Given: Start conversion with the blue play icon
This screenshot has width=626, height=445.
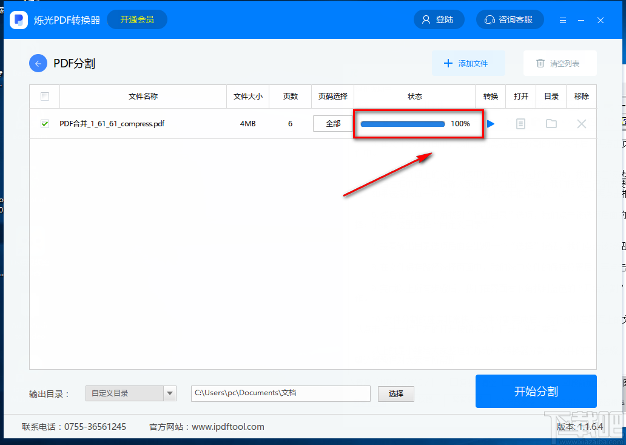Looking at the screenshot, I should pos(490,123).
